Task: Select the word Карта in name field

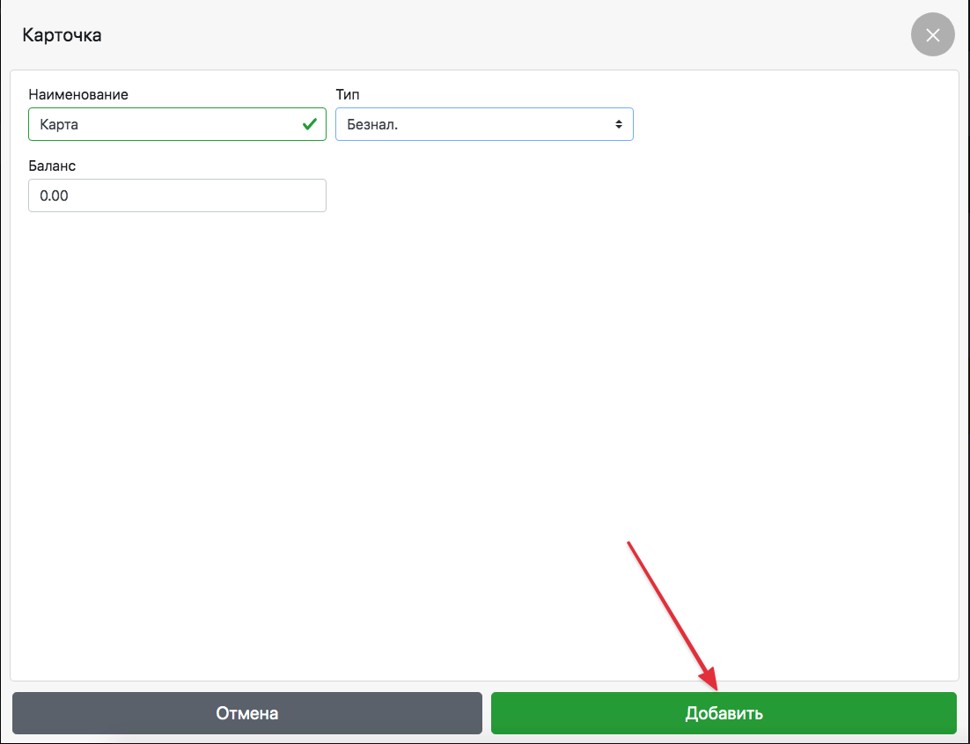Action: 59,125
